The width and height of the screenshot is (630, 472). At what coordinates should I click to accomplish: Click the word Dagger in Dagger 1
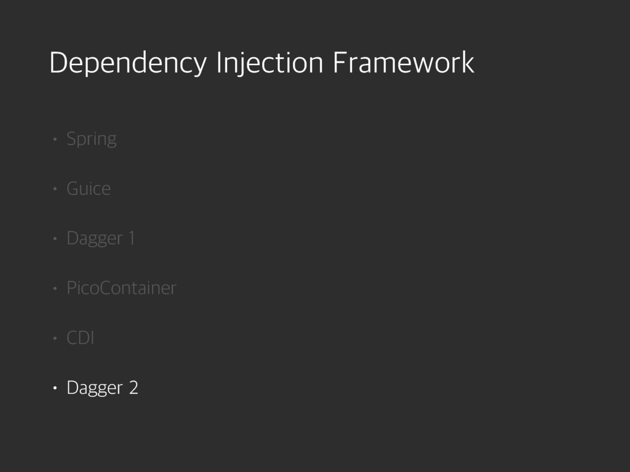[95, 239]
